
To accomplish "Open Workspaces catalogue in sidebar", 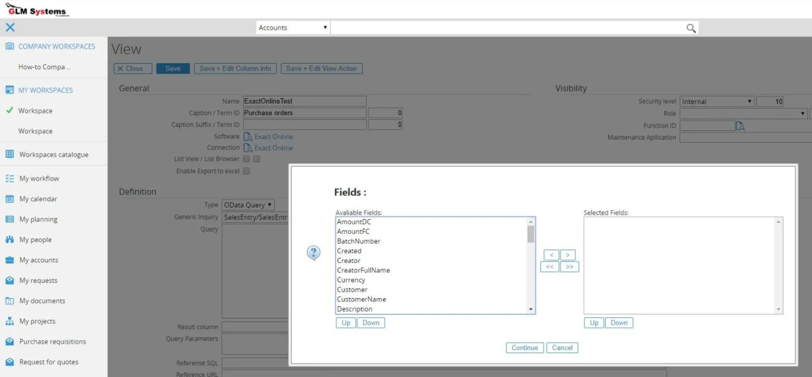I will pyautogui.click(x=53, y=155).
